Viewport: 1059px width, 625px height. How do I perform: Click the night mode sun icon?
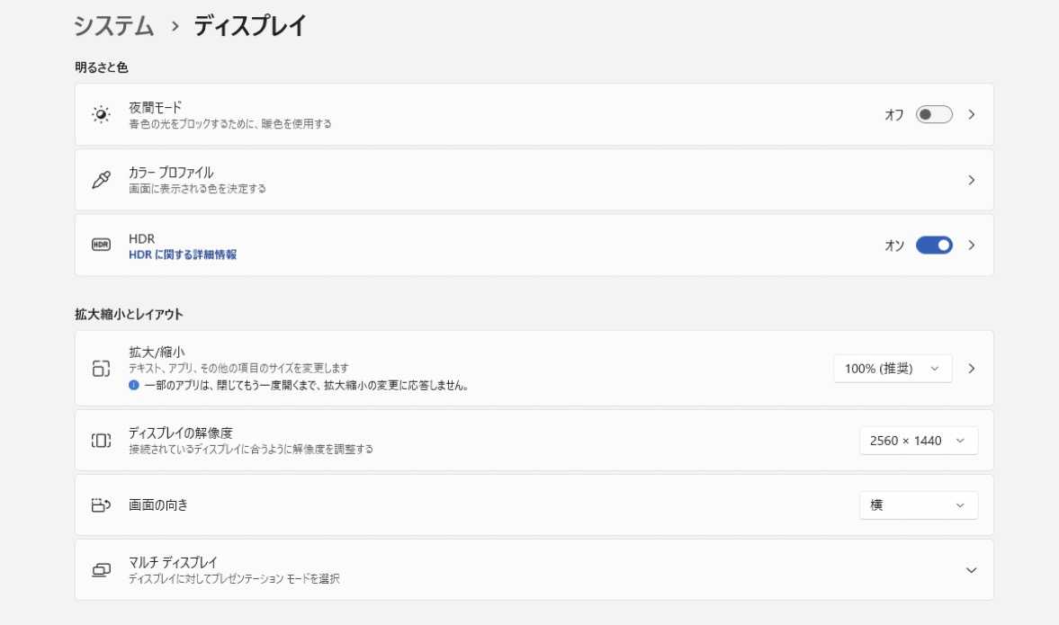[x=102, y=115]
